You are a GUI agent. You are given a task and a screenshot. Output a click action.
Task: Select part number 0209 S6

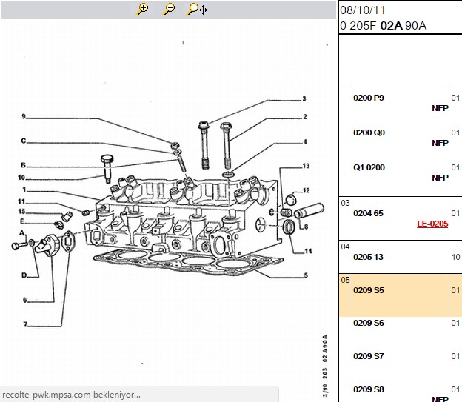tap(369, 323)
